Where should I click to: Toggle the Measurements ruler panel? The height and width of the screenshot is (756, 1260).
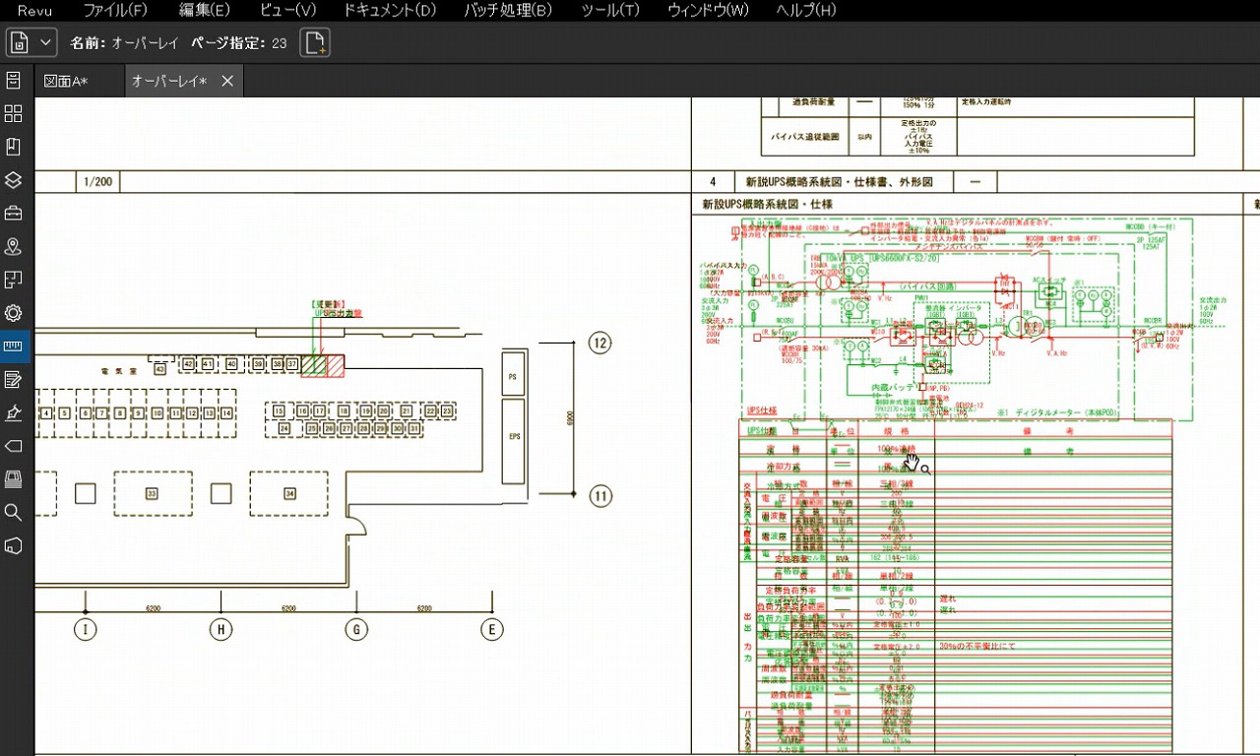(x=14, y=346)
